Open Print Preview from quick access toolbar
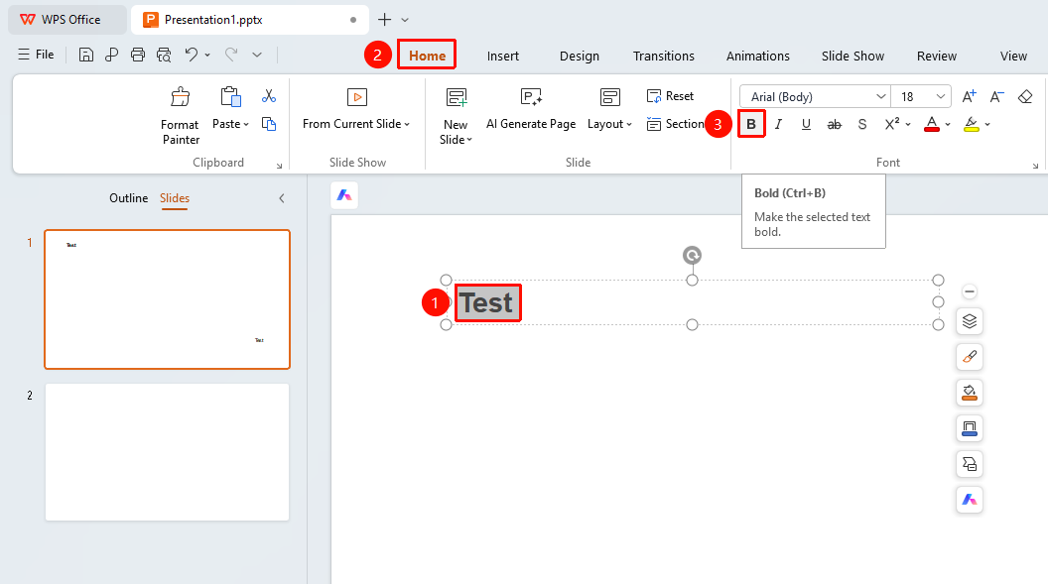Viewport: 1048px width, 584px height. [x=164, y=55]
